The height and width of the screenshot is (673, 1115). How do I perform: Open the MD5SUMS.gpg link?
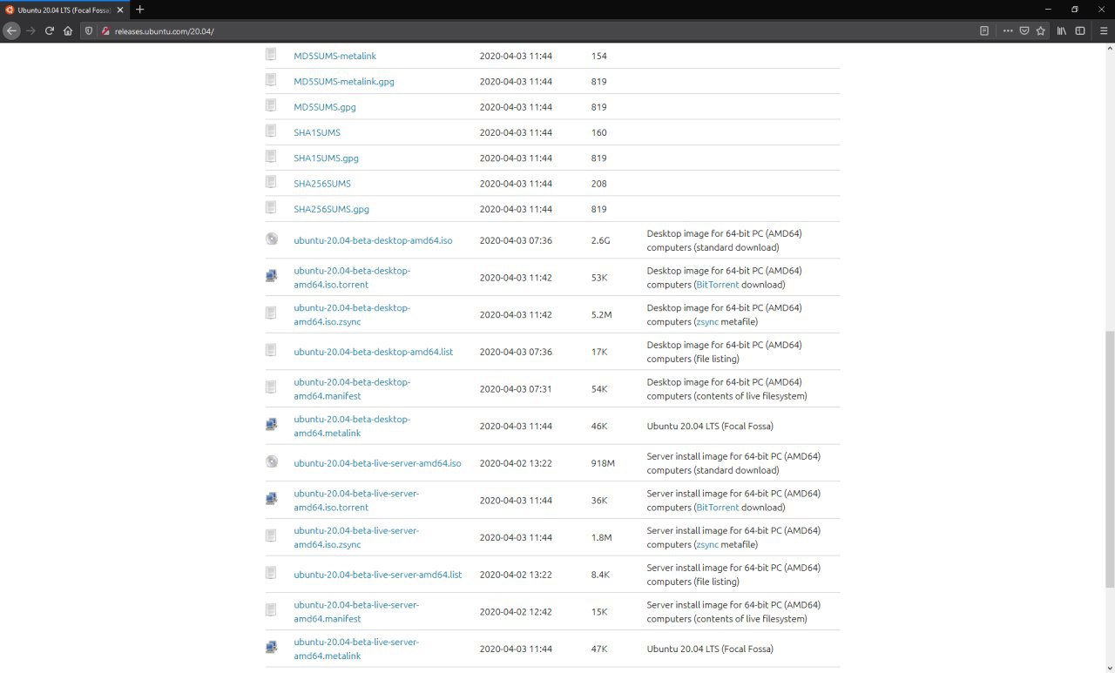pos(325,107)
